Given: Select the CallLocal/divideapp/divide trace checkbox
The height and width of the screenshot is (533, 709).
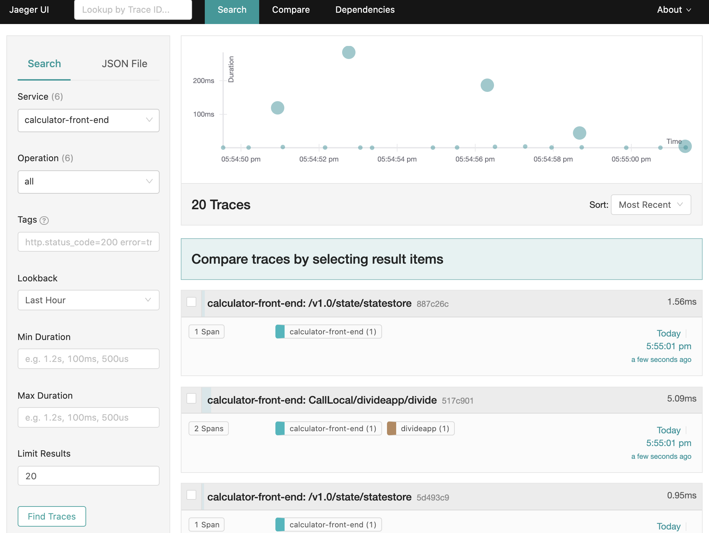Looking at the screenshot, I should [x=191, y=398].
